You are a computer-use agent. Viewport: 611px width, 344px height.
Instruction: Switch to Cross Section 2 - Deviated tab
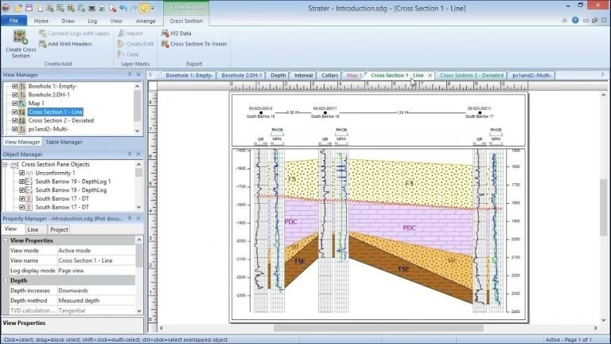tap(472, 76)
